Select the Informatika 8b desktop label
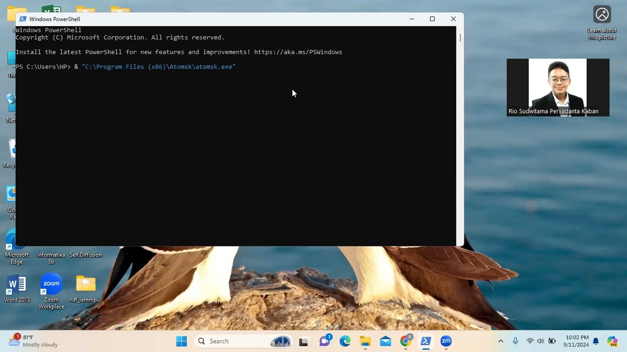This screenshot has height=352, width=627. pyautogui.click(x=51, y=258)
